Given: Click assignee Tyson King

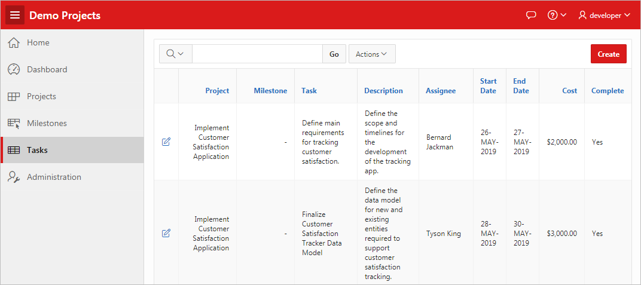Looking at the screenshot, I should tap(443, 234).
